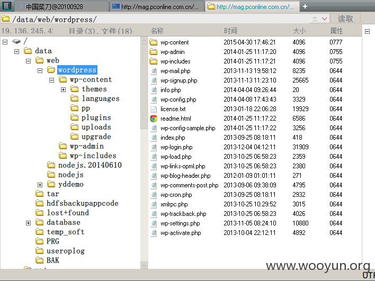Click the 读取 button
The image size is (375, 281).
pos(345,19)
